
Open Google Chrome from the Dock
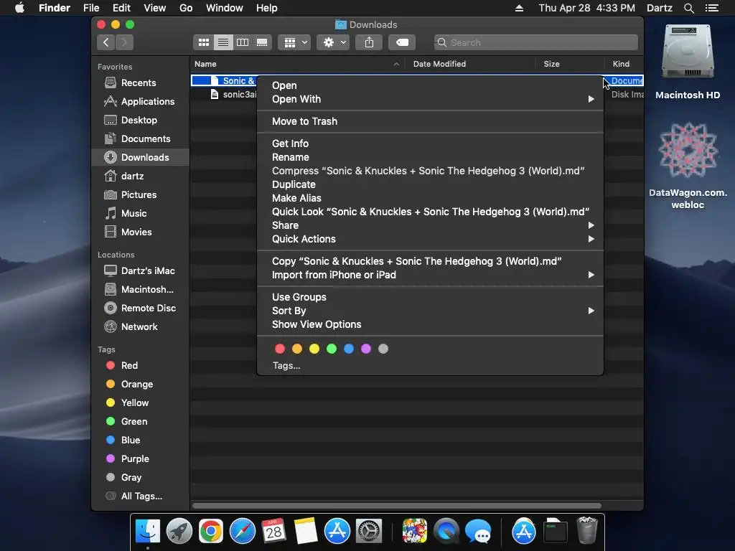coord(211,532)
